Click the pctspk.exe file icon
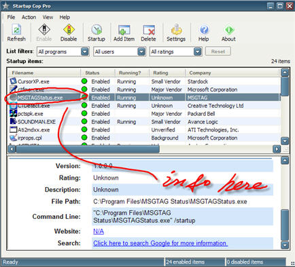This screenshot has height=267, width=295. tap(14, 113)
